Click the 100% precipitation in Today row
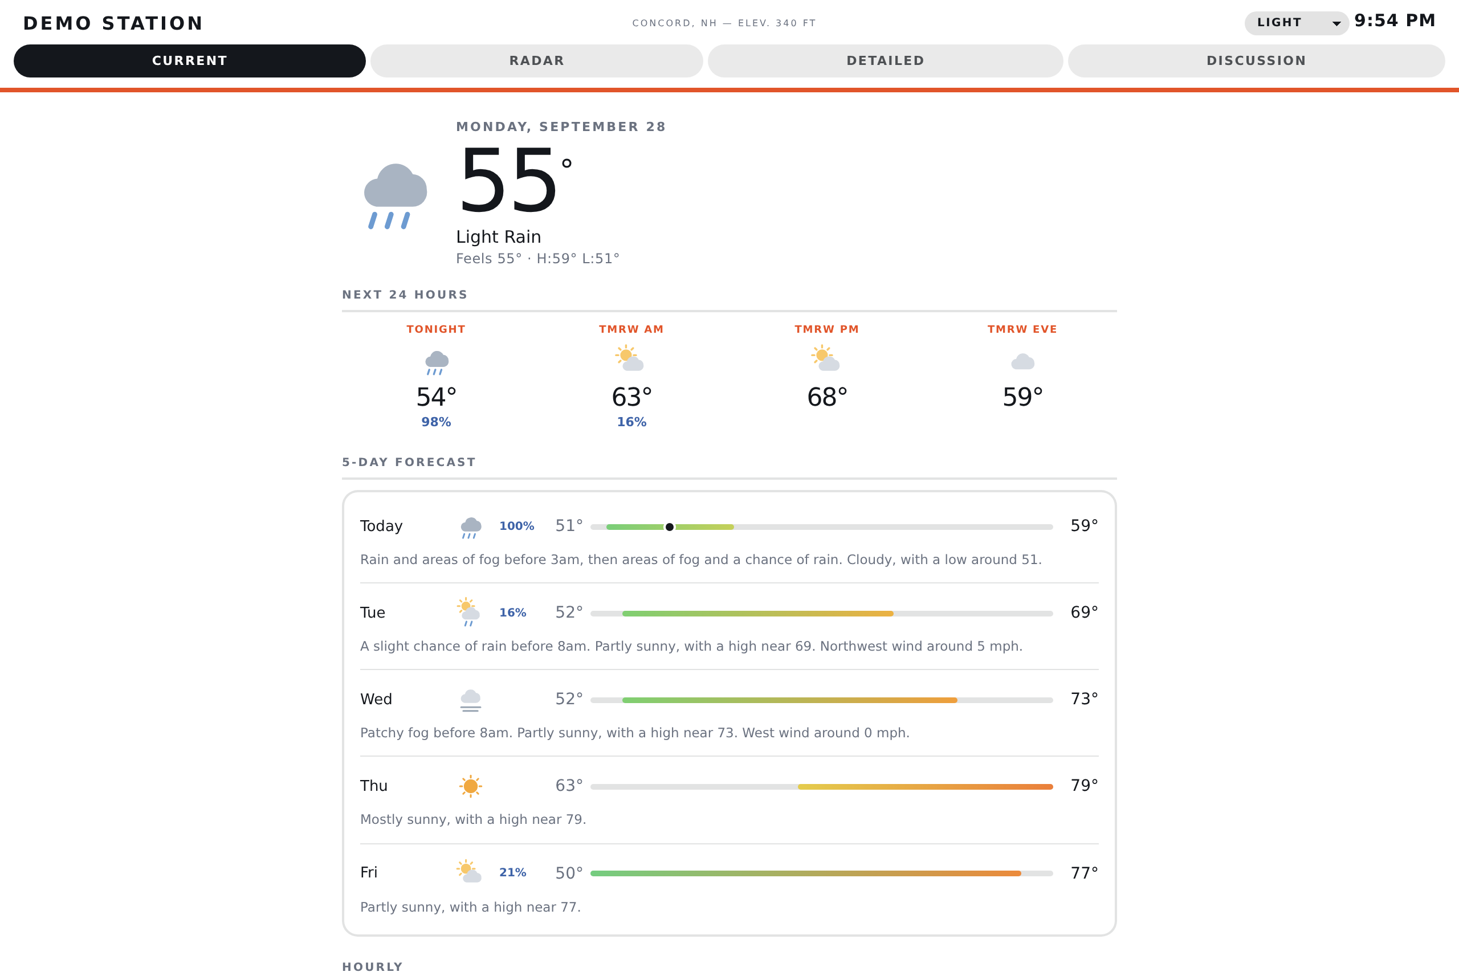The width and height of the screenshot is (1459, 980). tap(516, 526)
